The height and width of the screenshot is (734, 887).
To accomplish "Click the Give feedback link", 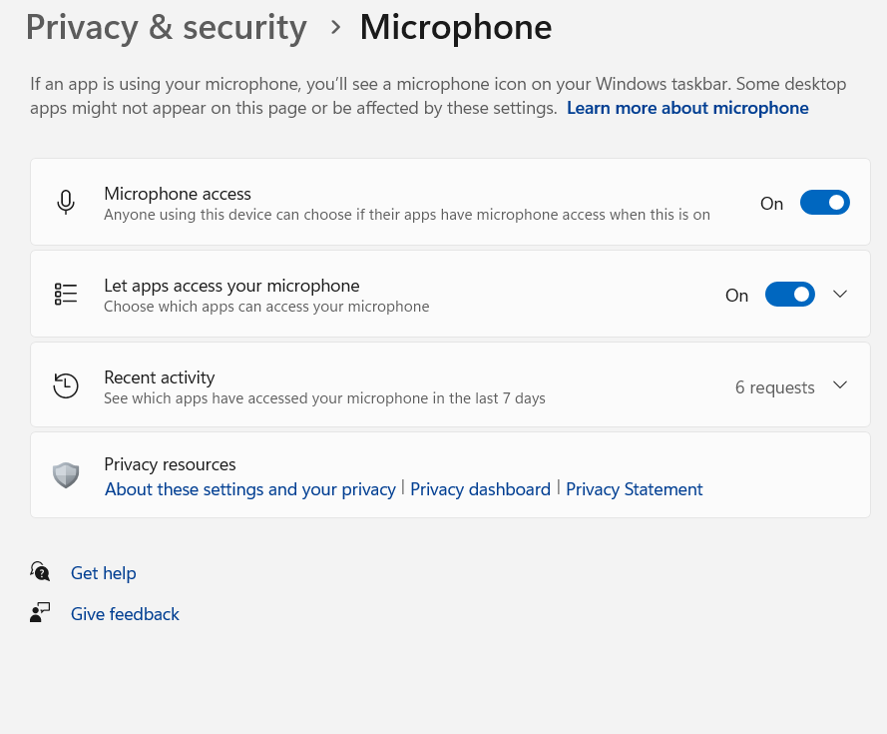I will click(x=125, y=614).
